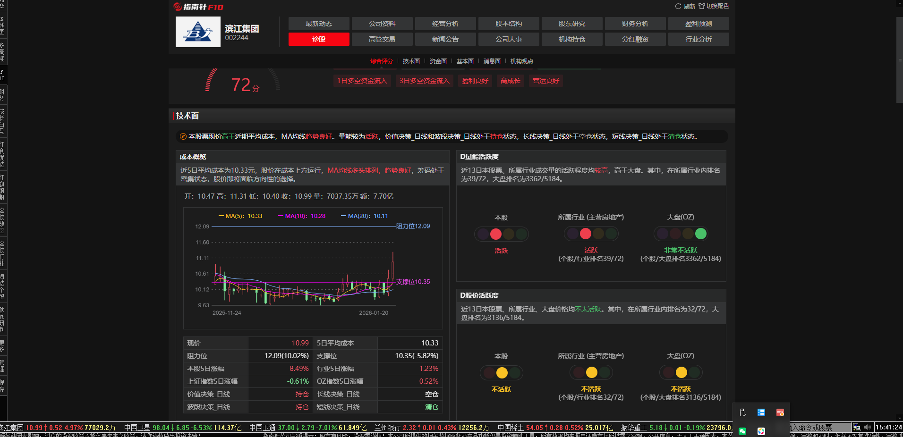Click the 15:41:24 clock display

click(x=888, y=428)
